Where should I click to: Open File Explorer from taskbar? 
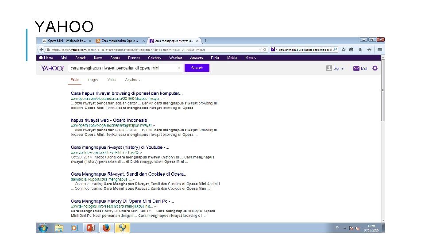[59, 228]
